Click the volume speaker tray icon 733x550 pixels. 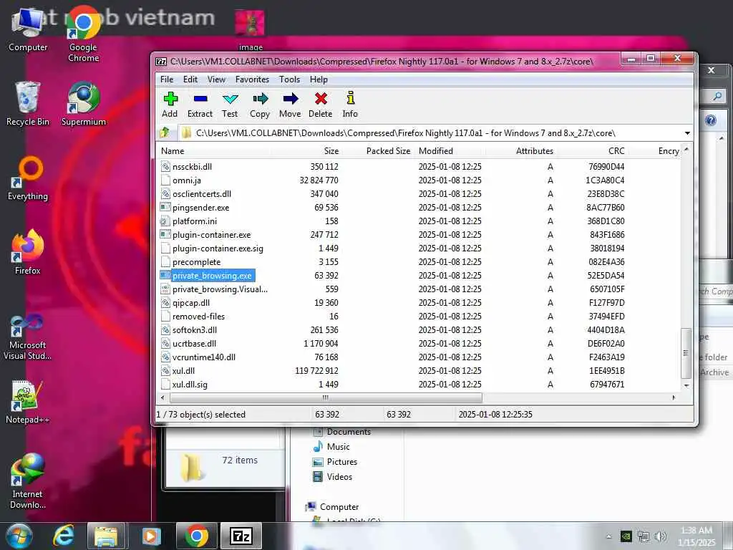661,536
